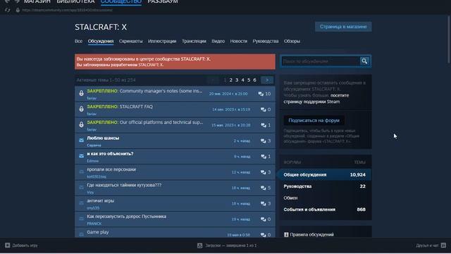Open the БИБЛИОТЕКА menu in top bar

(x=75, y=1)
